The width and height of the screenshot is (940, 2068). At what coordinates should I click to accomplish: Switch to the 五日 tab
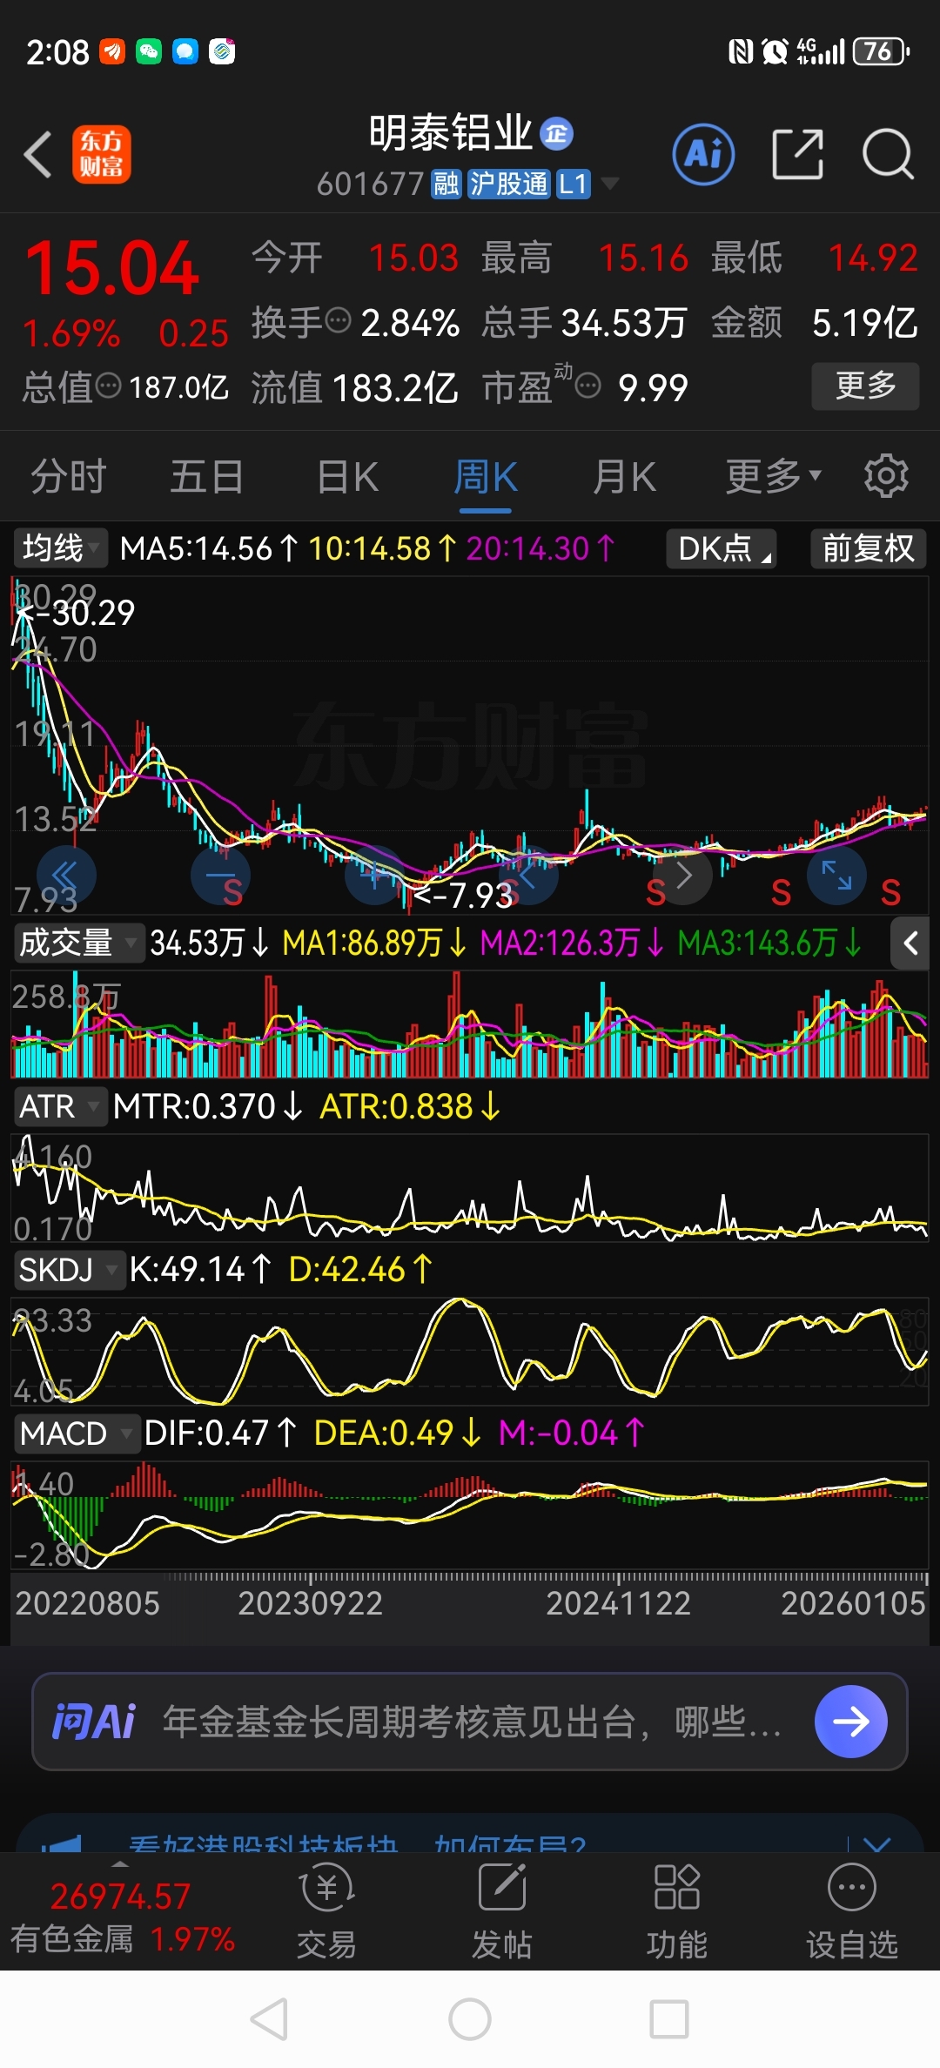[x=206, y=477]
